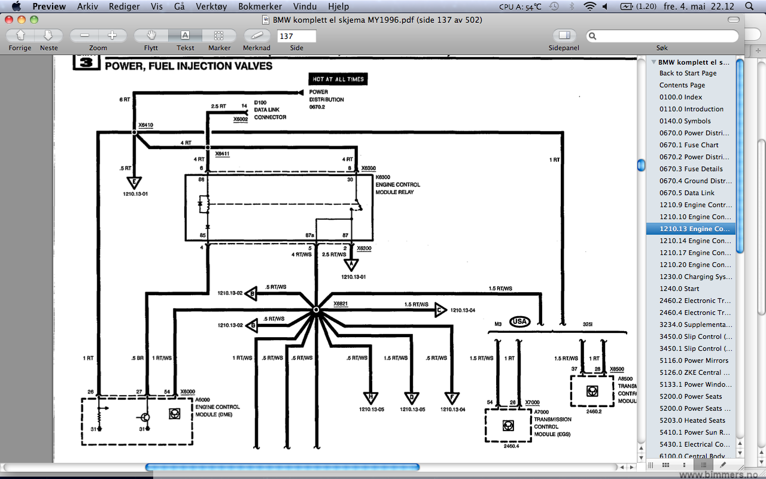Viewport: 766px width, 479px height.
Task: Select 5126.0 ZKE Central... outline entry
Action: [x=695, y=372]
